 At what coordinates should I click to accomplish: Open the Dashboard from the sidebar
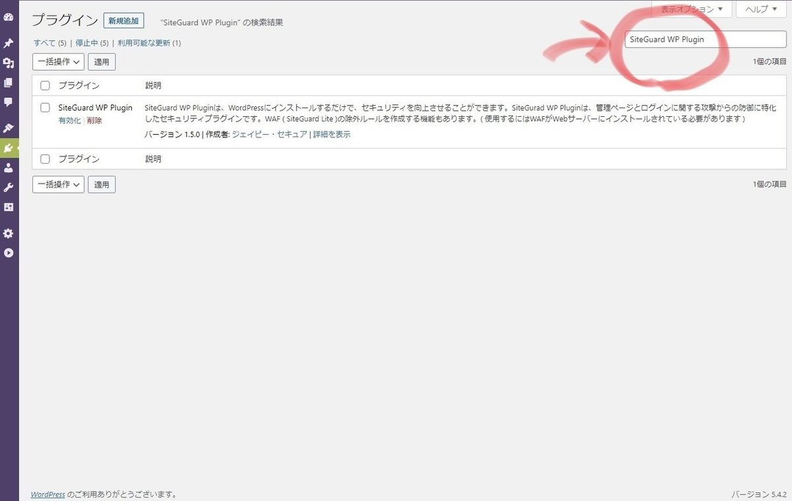9,17
